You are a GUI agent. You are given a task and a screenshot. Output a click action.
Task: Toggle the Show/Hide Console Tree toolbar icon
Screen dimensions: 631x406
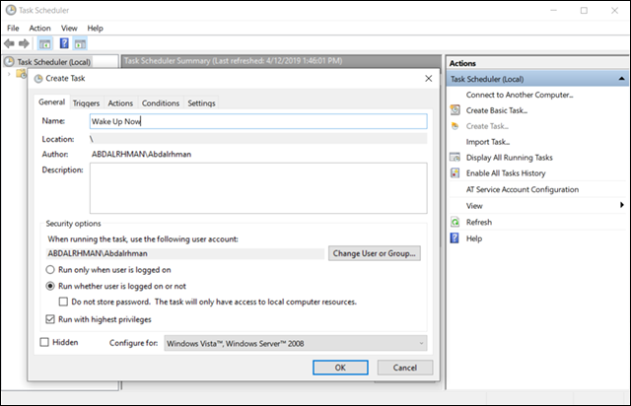click(45, 43)
